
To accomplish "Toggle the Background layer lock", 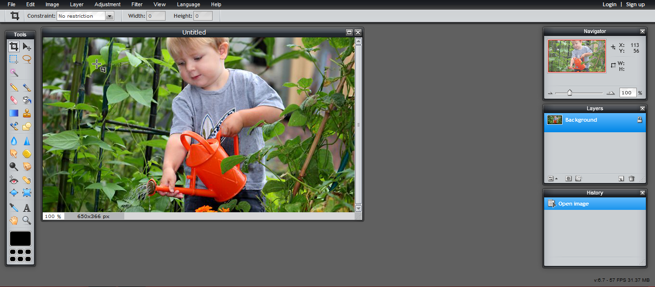I will [640, 120].
